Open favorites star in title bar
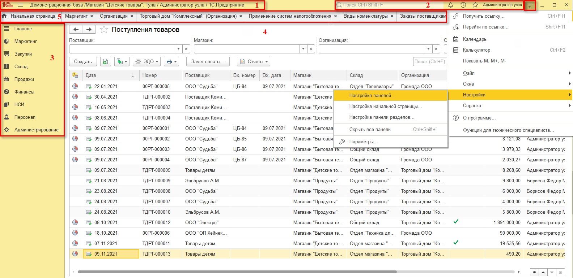Image resolution: width=573 pixels, height=278 pixels. (475, 5)
